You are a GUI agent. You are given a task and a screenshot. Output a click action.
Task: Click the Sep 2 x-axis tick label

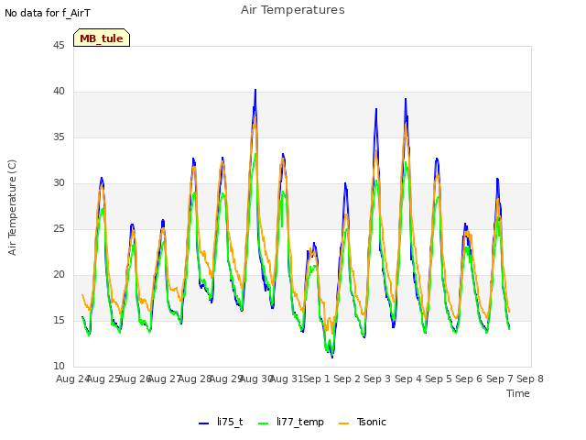[x=347, y=379]
